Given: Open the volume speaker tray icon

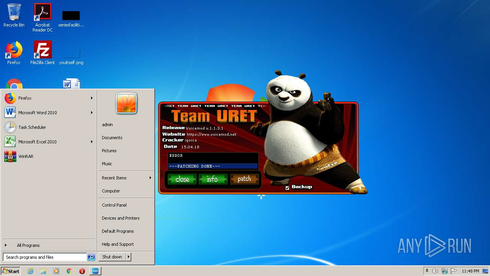Looking at the screenshot, I should pyautogui.click(x=435, y=271).
